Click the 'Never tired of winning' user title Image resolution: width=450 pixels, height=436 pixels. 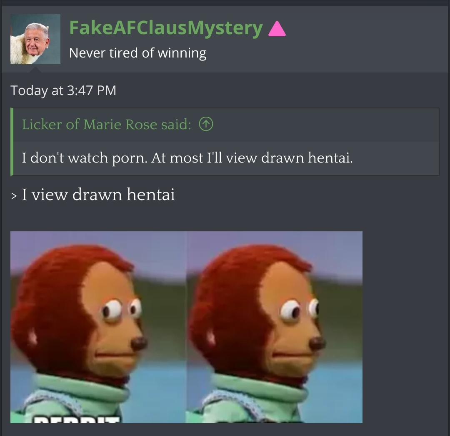click(137, 53)
